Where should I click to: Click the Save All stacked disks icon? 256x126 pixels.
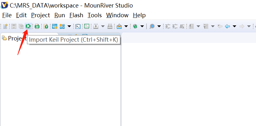[x=21, y=26]
